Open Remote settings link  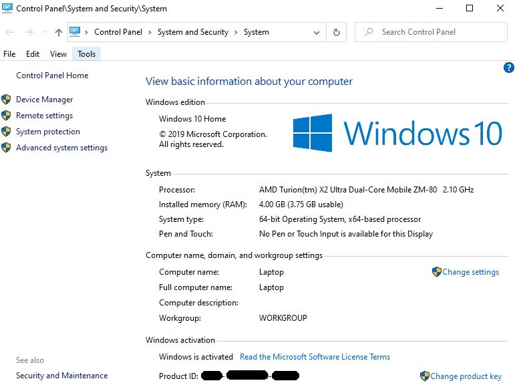[x=44, y=116]
